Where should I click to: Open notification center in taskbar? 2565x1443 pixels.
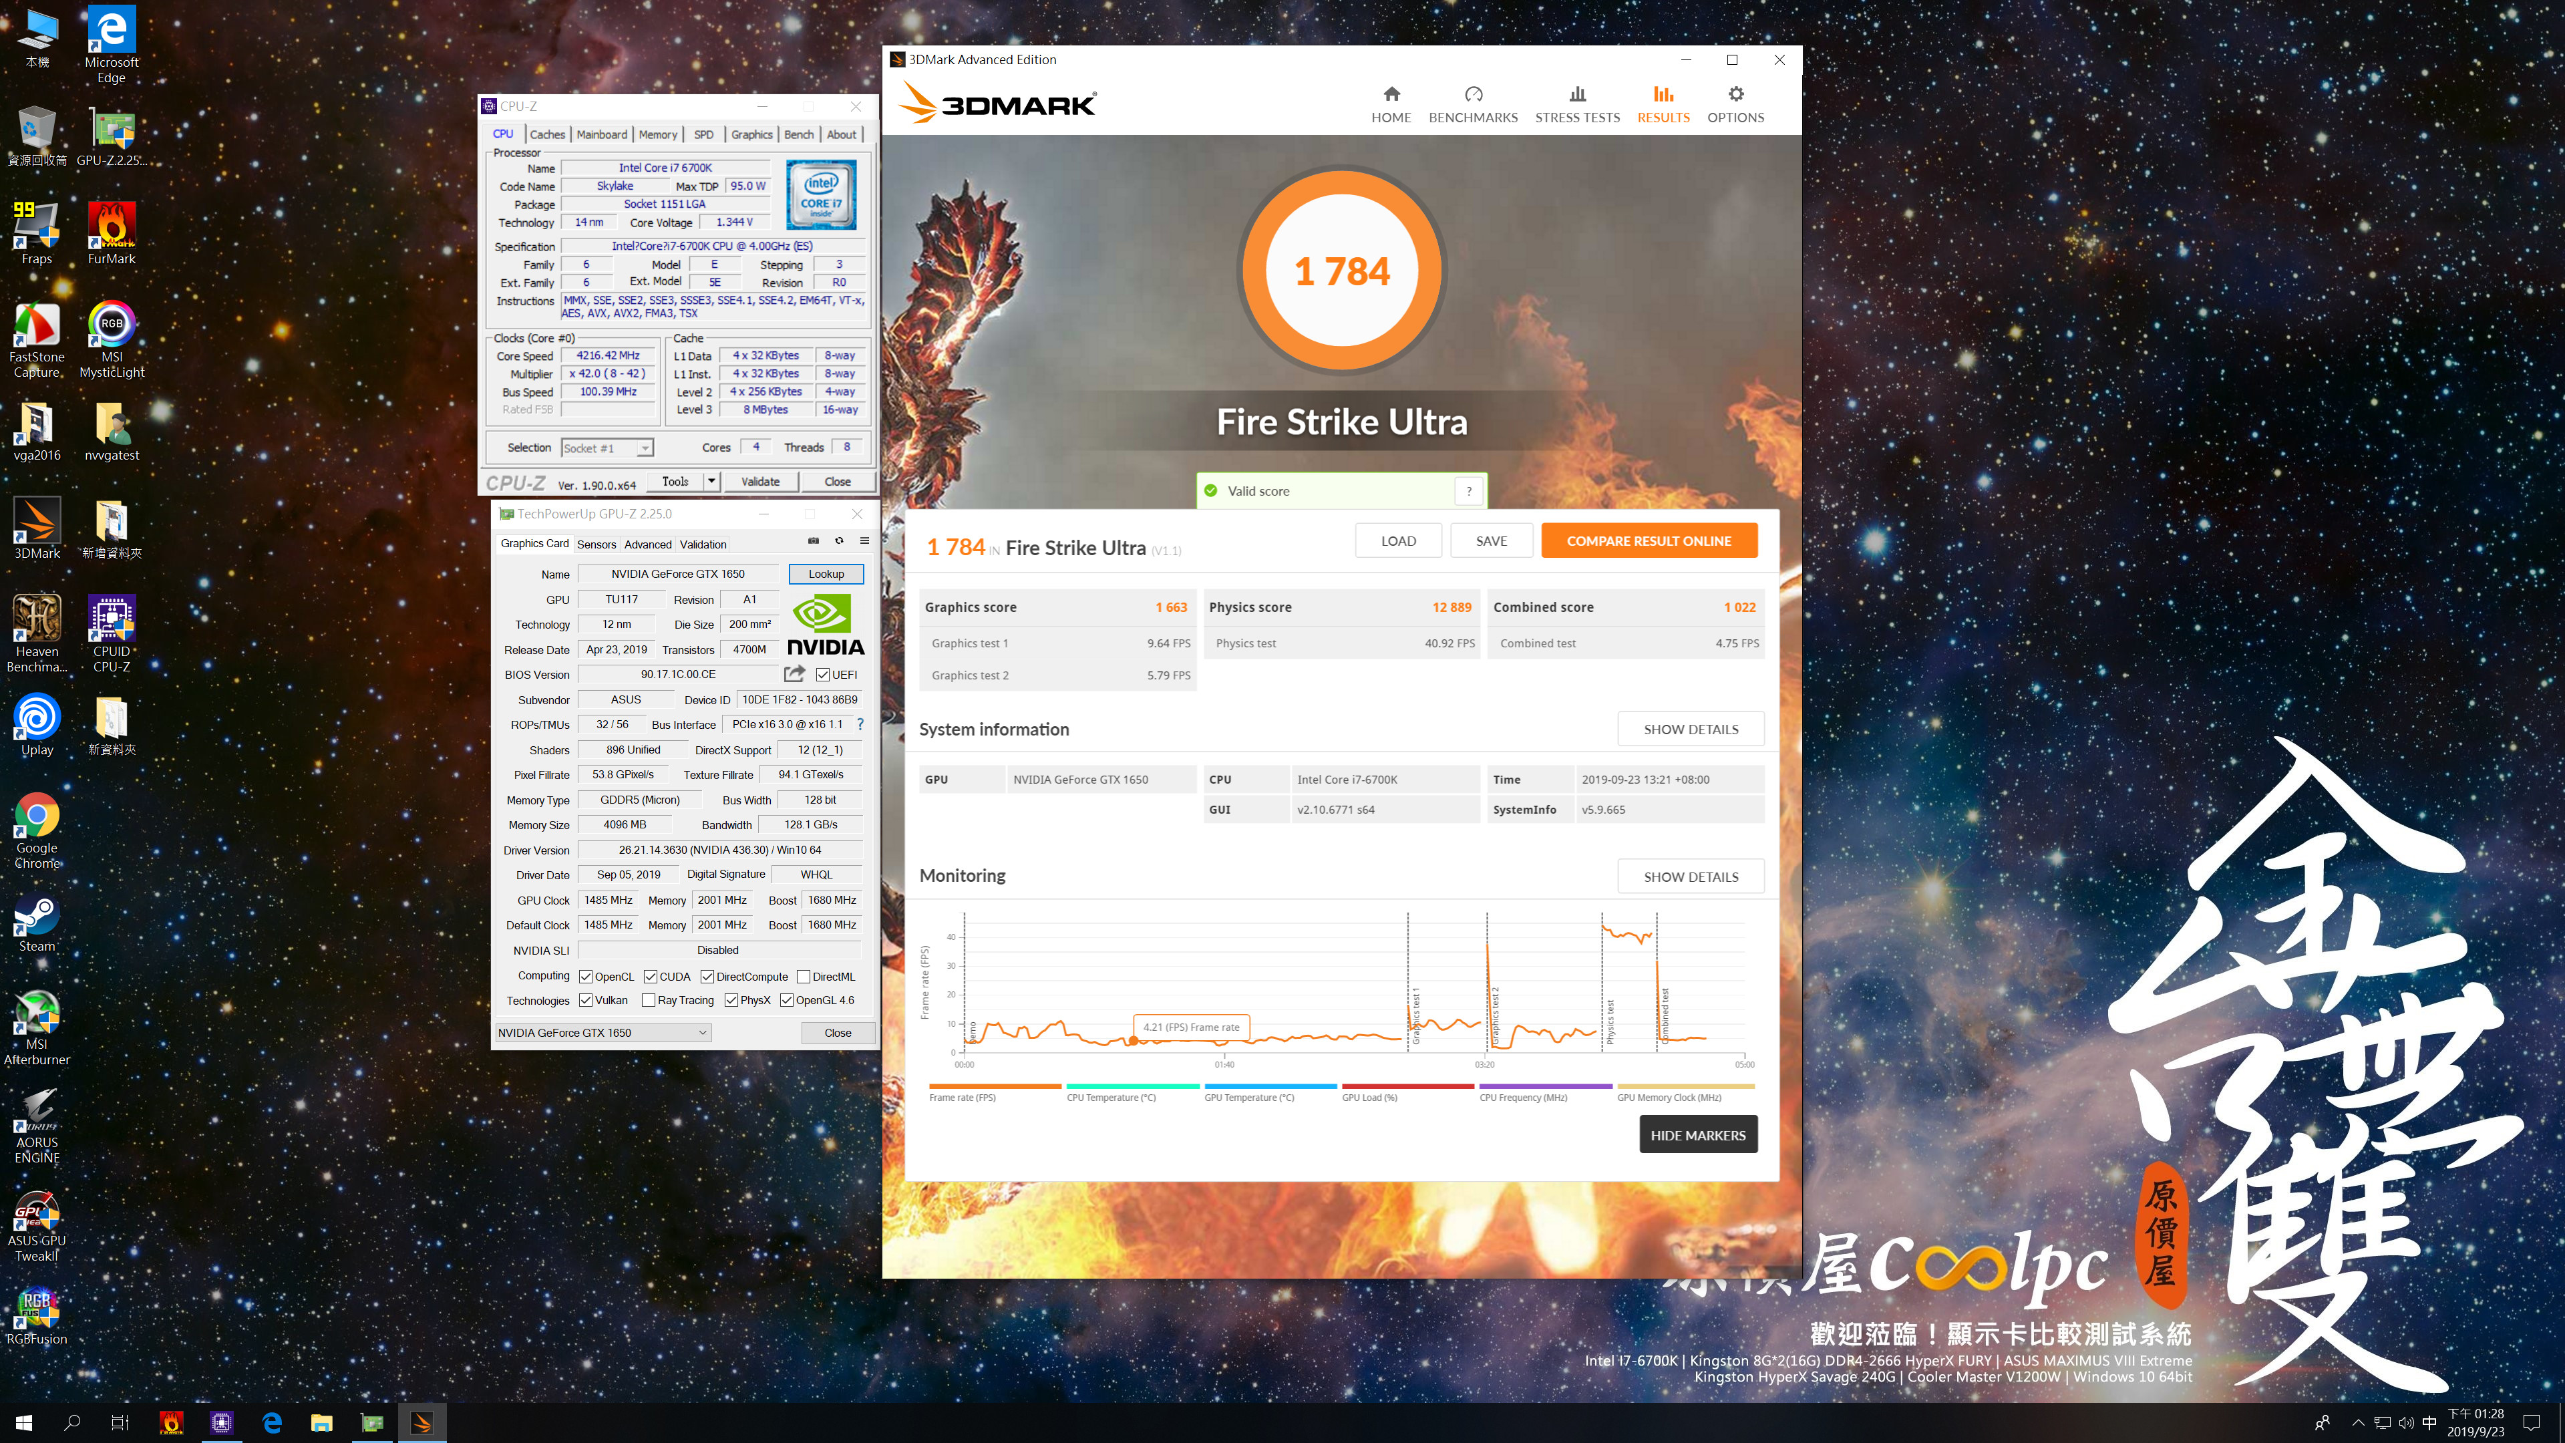[2532, 1423]
